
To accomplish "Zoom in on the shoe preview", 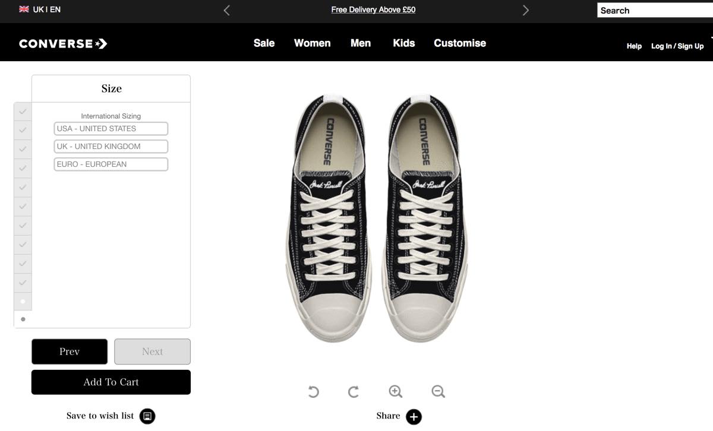I will pyautogui.click(x=396, y=391).
